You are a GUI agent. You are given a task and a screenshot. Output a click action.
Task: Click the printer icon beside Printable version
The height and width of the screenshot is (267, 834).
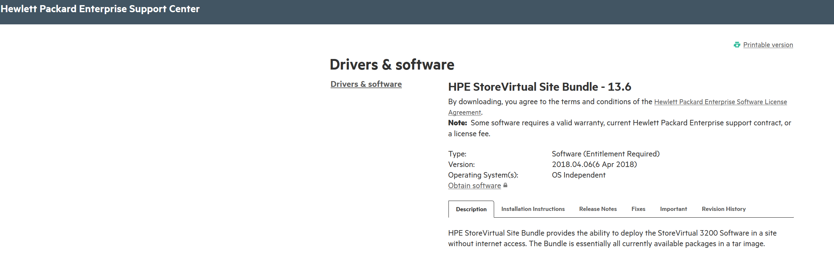737,45
